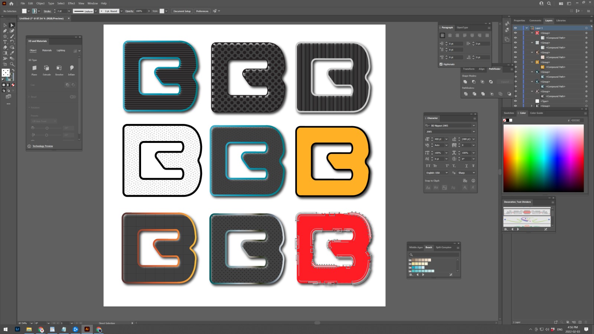Open the font family dropdown showing BD Nippori 2005

coord(474,125)
